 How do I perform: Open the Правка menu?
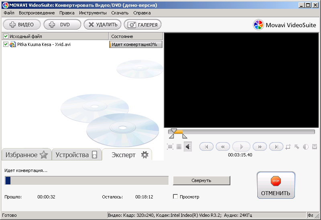coord(67,13)
